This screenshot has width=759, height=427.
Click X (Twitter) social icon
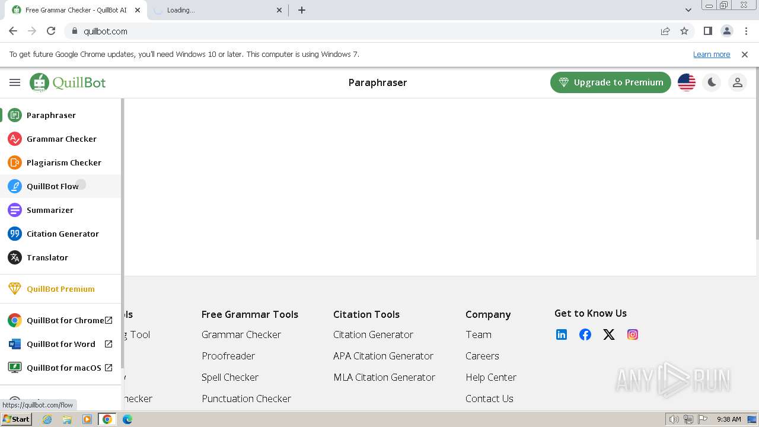tap(609, 334)
